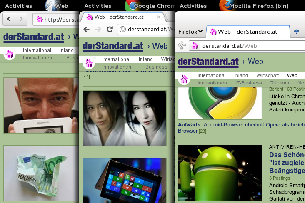Viewport: 305px width, 203px height.
Task: Go forward in the GNOME Web browser
Action: [x=21, y=19]
